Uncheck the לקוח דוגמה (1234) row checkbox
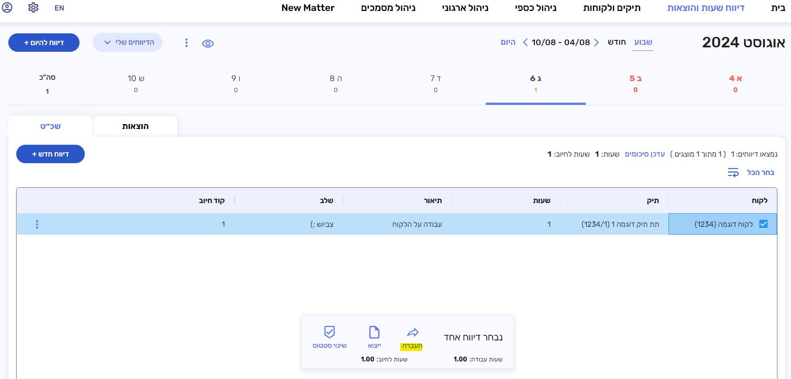 pyautogui.click(x=763, y=224)
